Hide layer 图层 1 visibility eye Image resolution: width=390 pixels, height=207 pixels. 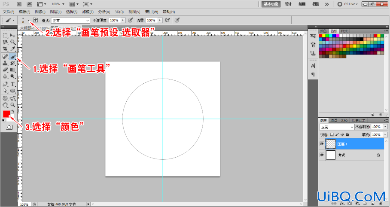pyautogui.click(x=322, y=144)
